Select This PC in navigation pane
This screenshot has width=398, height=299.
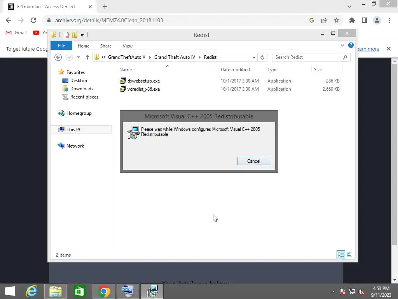tap(74, 129)
